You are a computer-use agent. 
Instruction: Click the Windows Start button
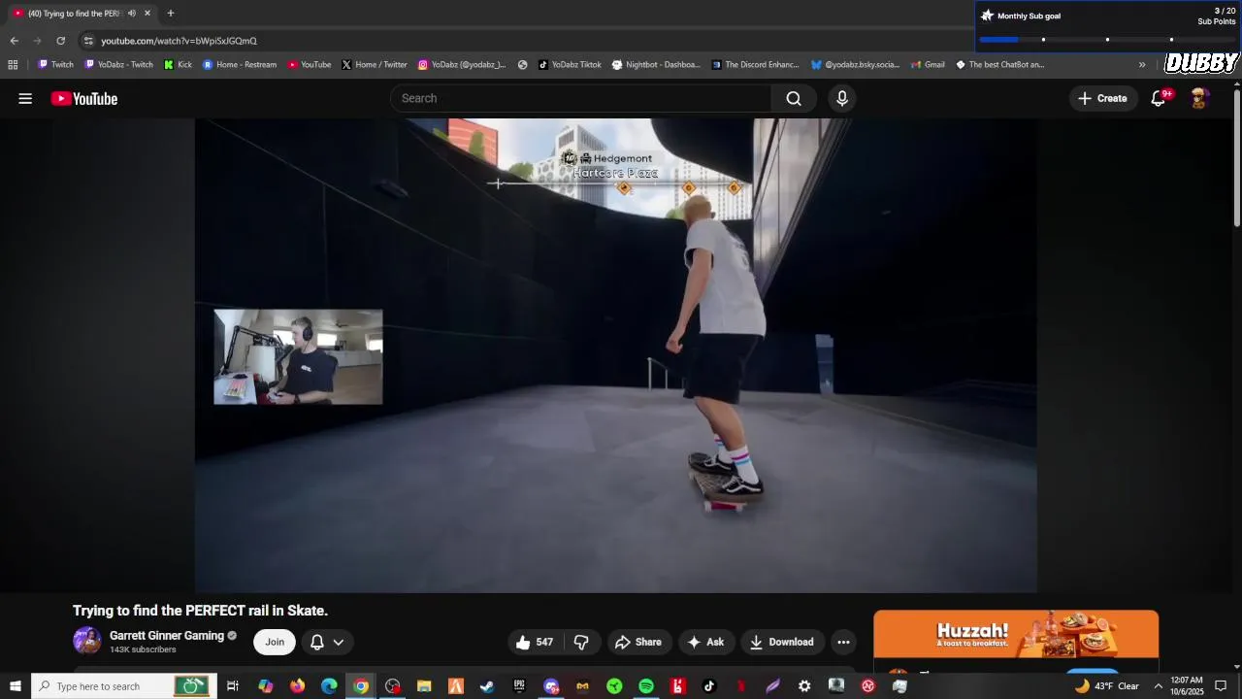[x=16, y=686]
